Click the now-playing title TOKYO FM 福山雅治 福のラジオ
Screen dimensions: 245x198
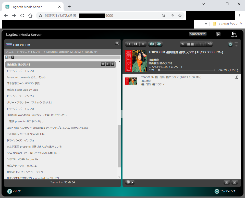186,52
